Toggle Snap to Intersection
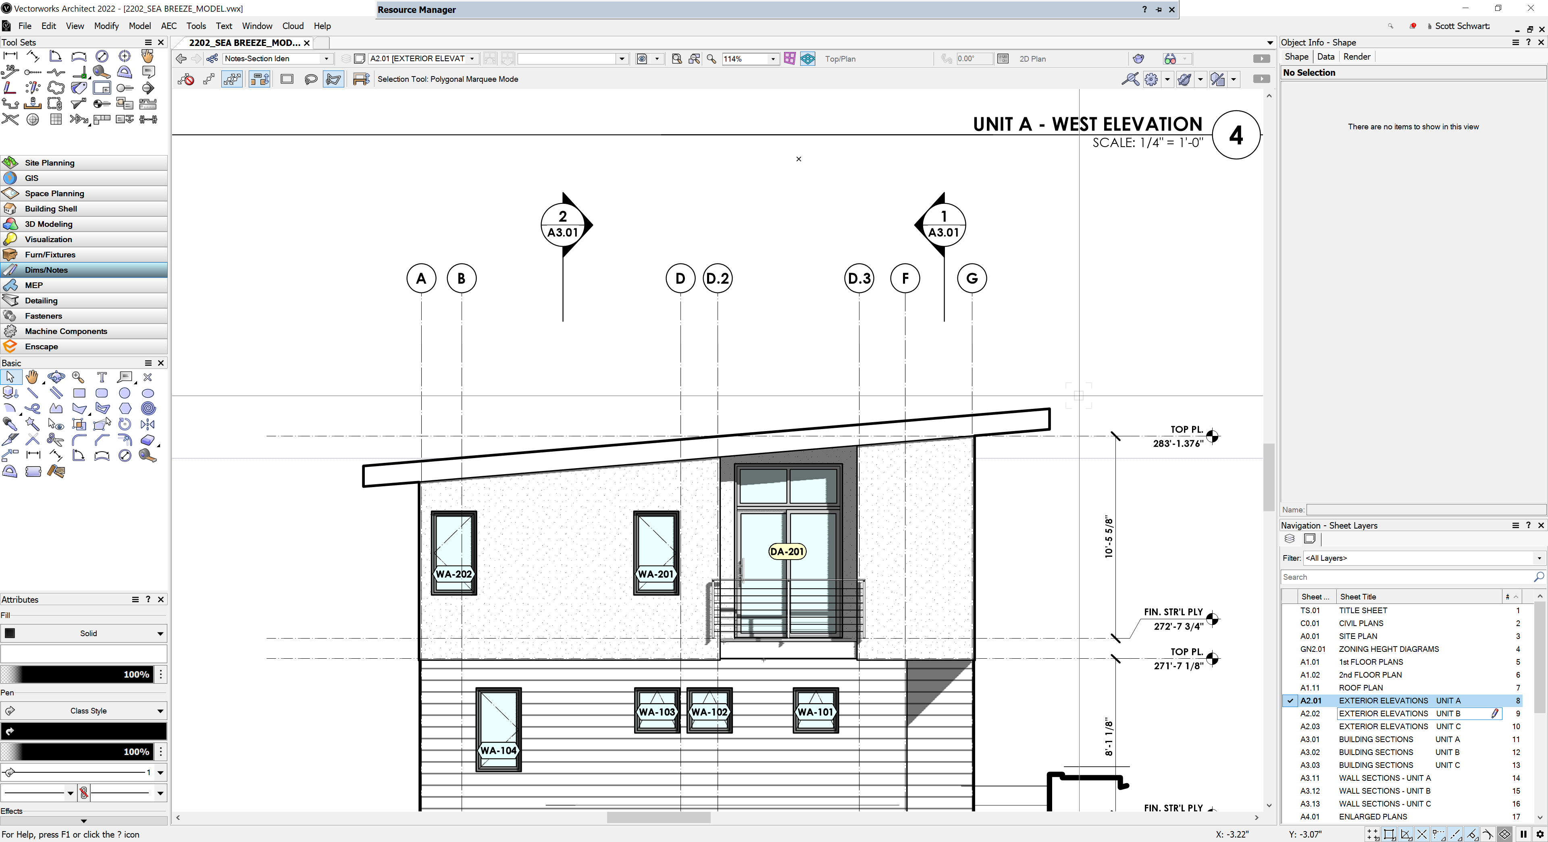Screen dimensions: 1548x842 pos(1422,834)
